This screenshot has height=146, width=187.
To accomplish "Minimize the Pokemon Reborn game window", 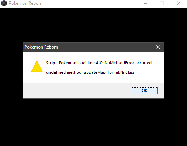I will [x=145, y=3].
